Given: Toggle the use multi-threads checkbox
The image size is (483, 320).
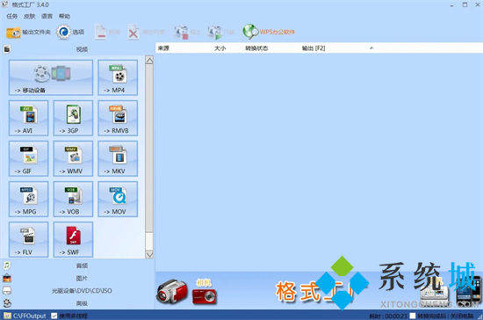Looking at the screenshot, I should tap(54, 316).
